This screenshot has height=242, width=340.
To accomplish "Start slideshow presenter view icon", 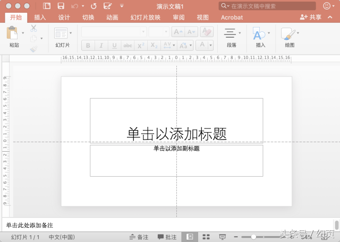I will click(x=223, y=237).
